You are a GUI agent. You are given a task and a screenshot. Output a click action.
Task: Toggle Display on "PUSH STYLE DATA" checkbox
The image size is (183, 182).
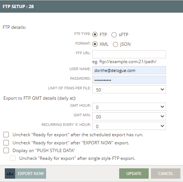(x=6, y=151)
